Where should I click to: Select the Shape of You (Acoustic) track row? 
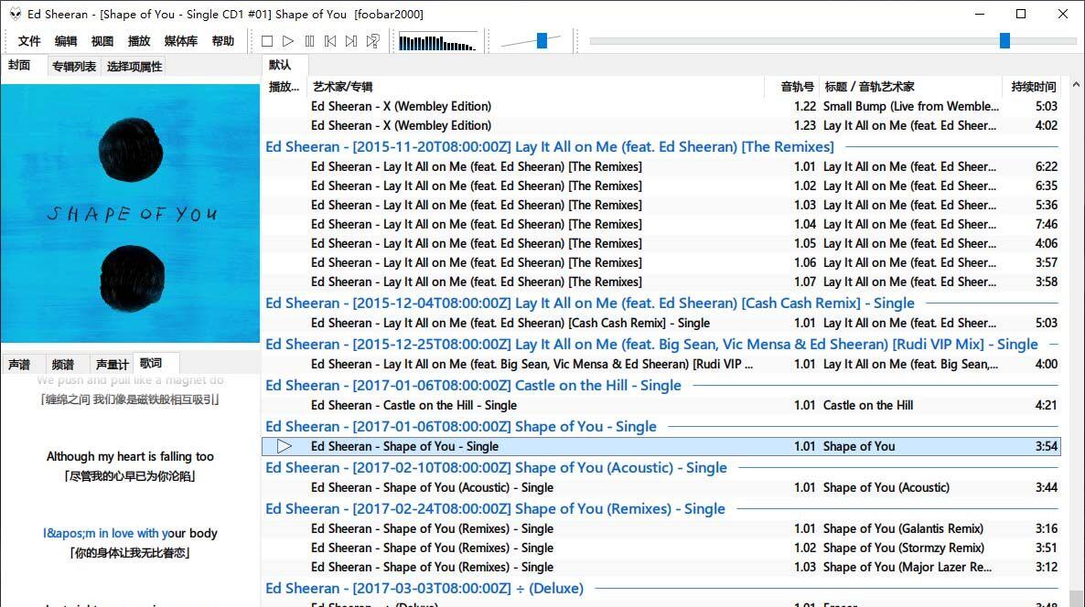point(661,488)
